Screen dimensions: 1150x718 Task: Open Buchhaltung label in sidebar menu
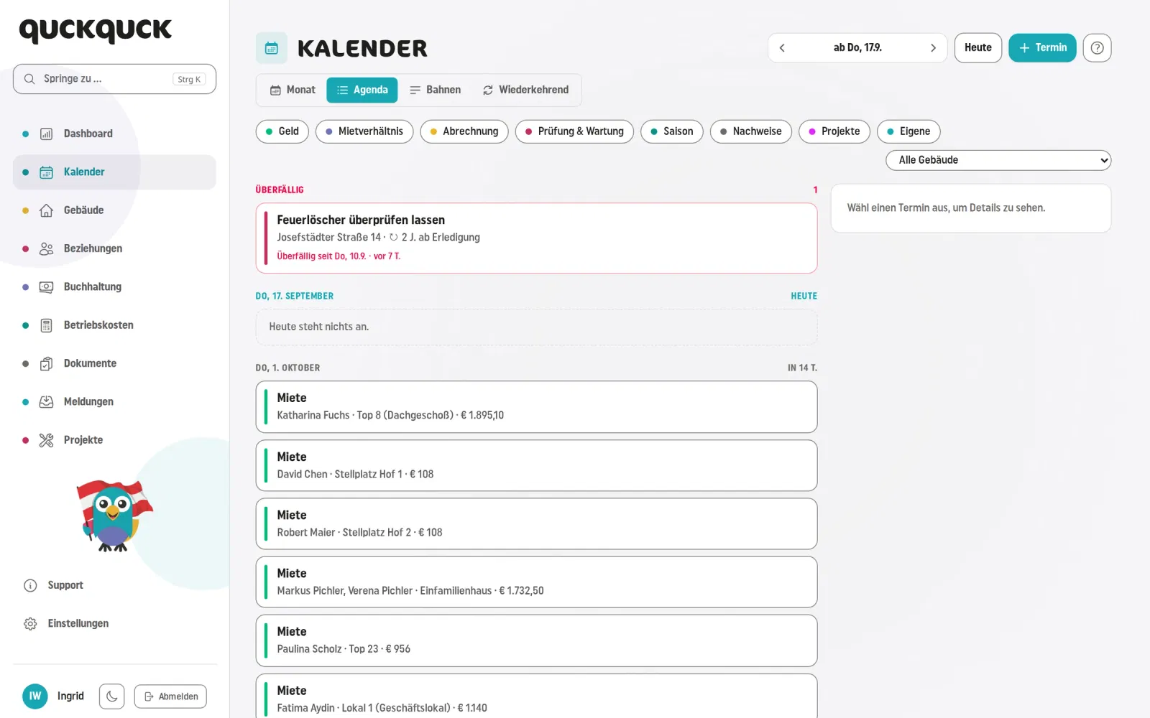(x=93, y=287)
